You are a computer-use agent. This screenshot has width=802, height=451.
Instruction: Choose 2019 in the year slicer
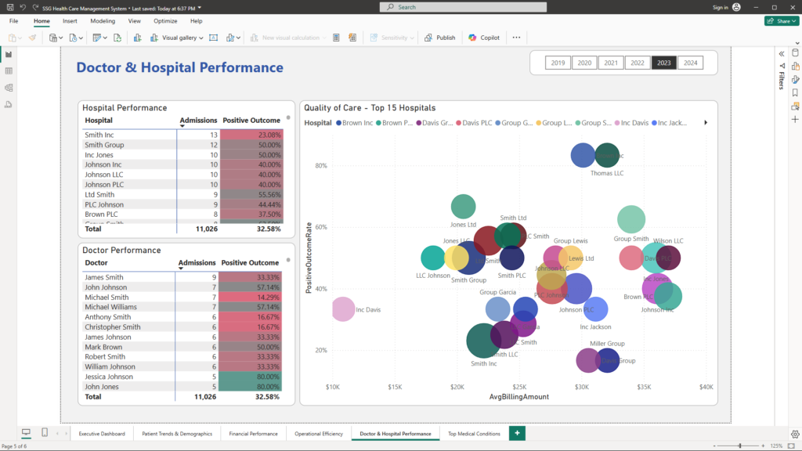558,63
